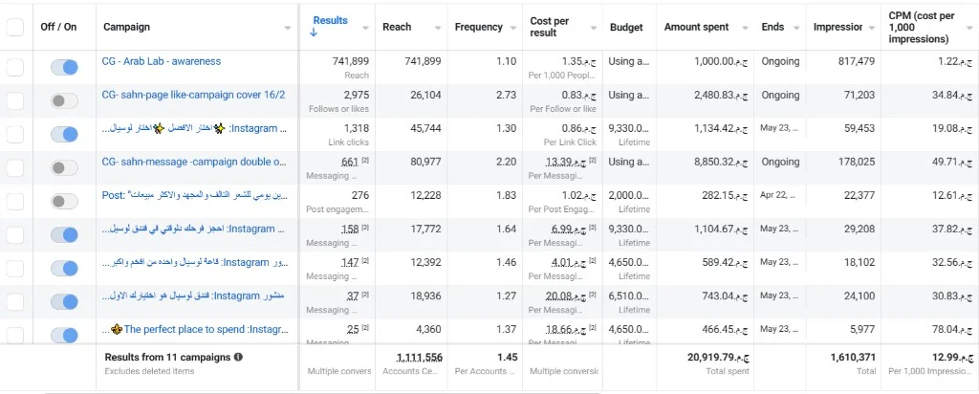Open CG - Arab Lab - awareness campaign link
This screenshot has height=394, width=979.
(161, 61)
